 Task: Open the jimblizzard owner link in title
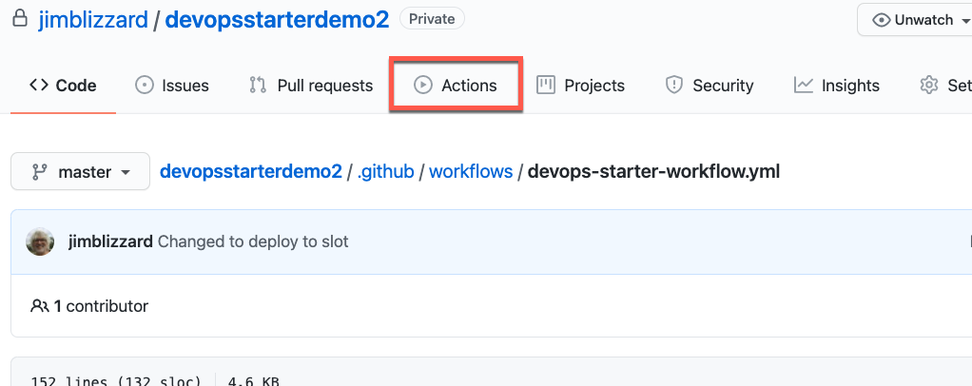[93, 20]
